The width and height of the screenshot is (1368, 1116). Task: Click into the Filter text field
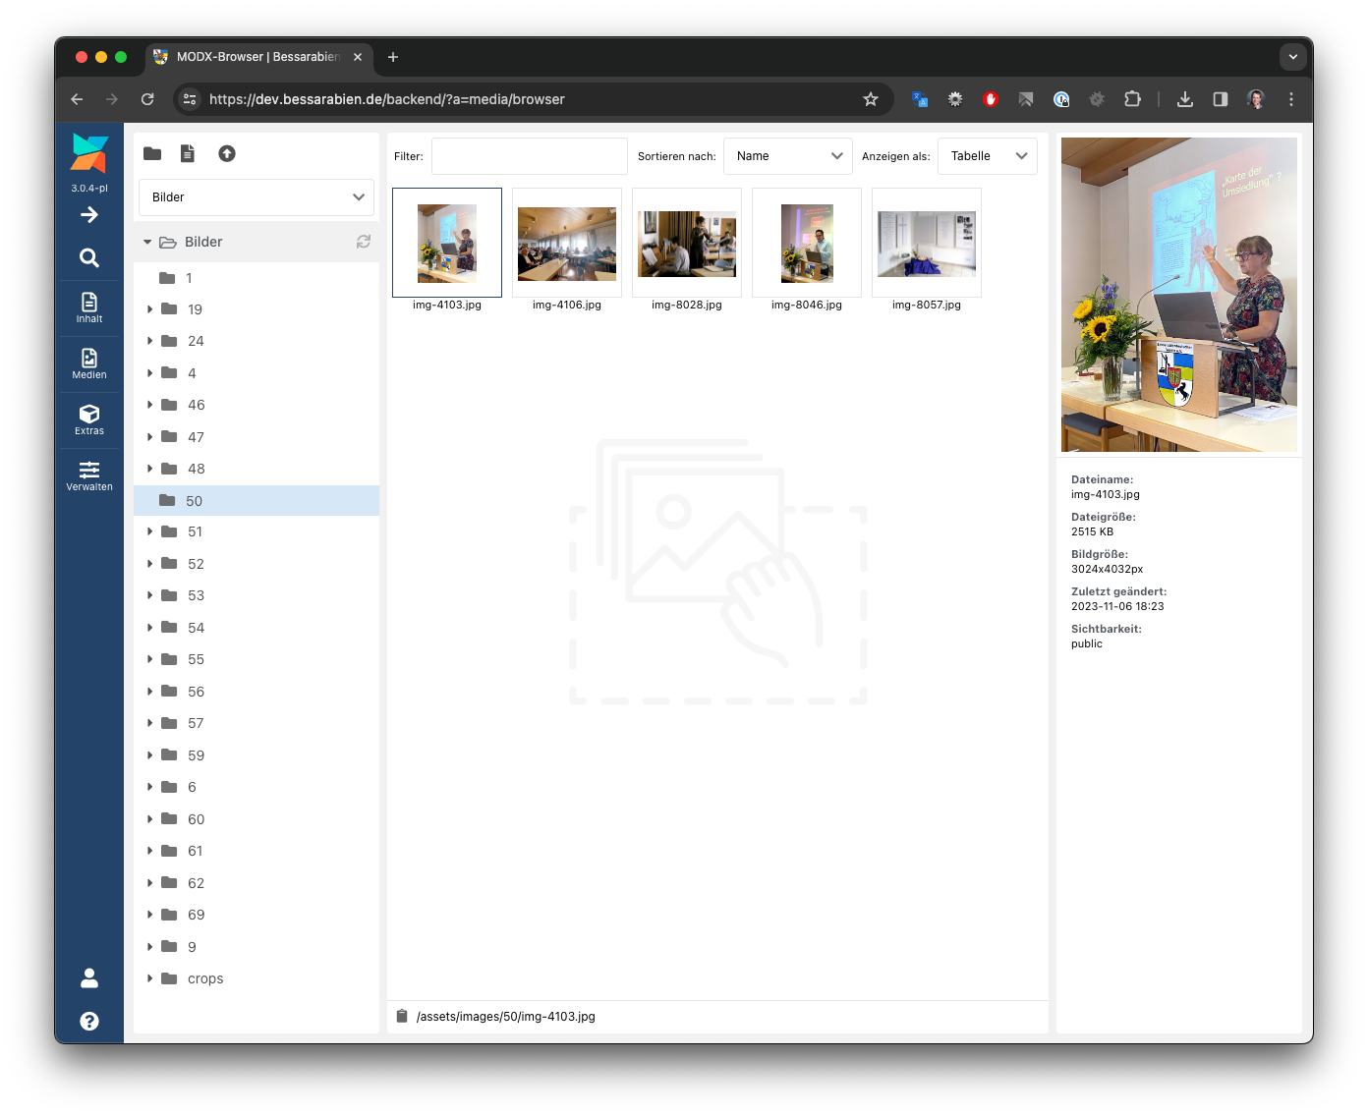tap(529, 156)
